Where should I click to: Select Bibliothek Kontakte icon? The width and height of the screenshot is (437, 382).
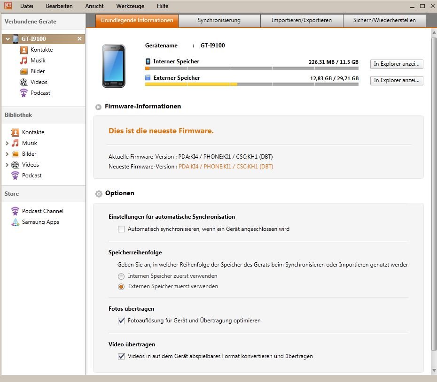click(x=16, y=132)
